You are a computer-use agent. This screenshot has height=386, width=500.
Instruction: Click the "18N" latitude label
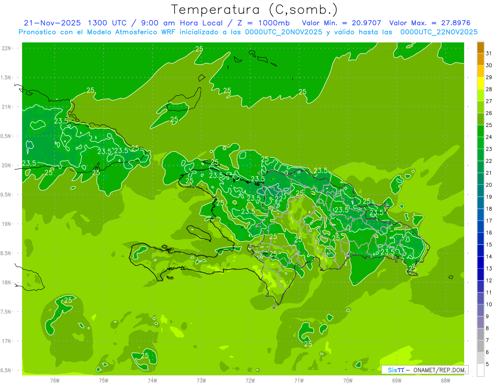pyautogui.click(x=7, y=282)
